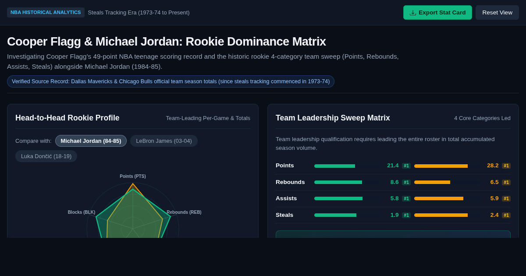526x276 pixels.
Task: Click the 8.6 Rebounds value
Action: click(x=394, y=182)
